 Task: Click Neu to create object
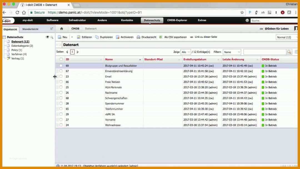coord(62,37)
